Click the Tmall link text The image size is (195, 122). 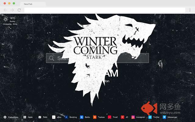pos(115,117)
